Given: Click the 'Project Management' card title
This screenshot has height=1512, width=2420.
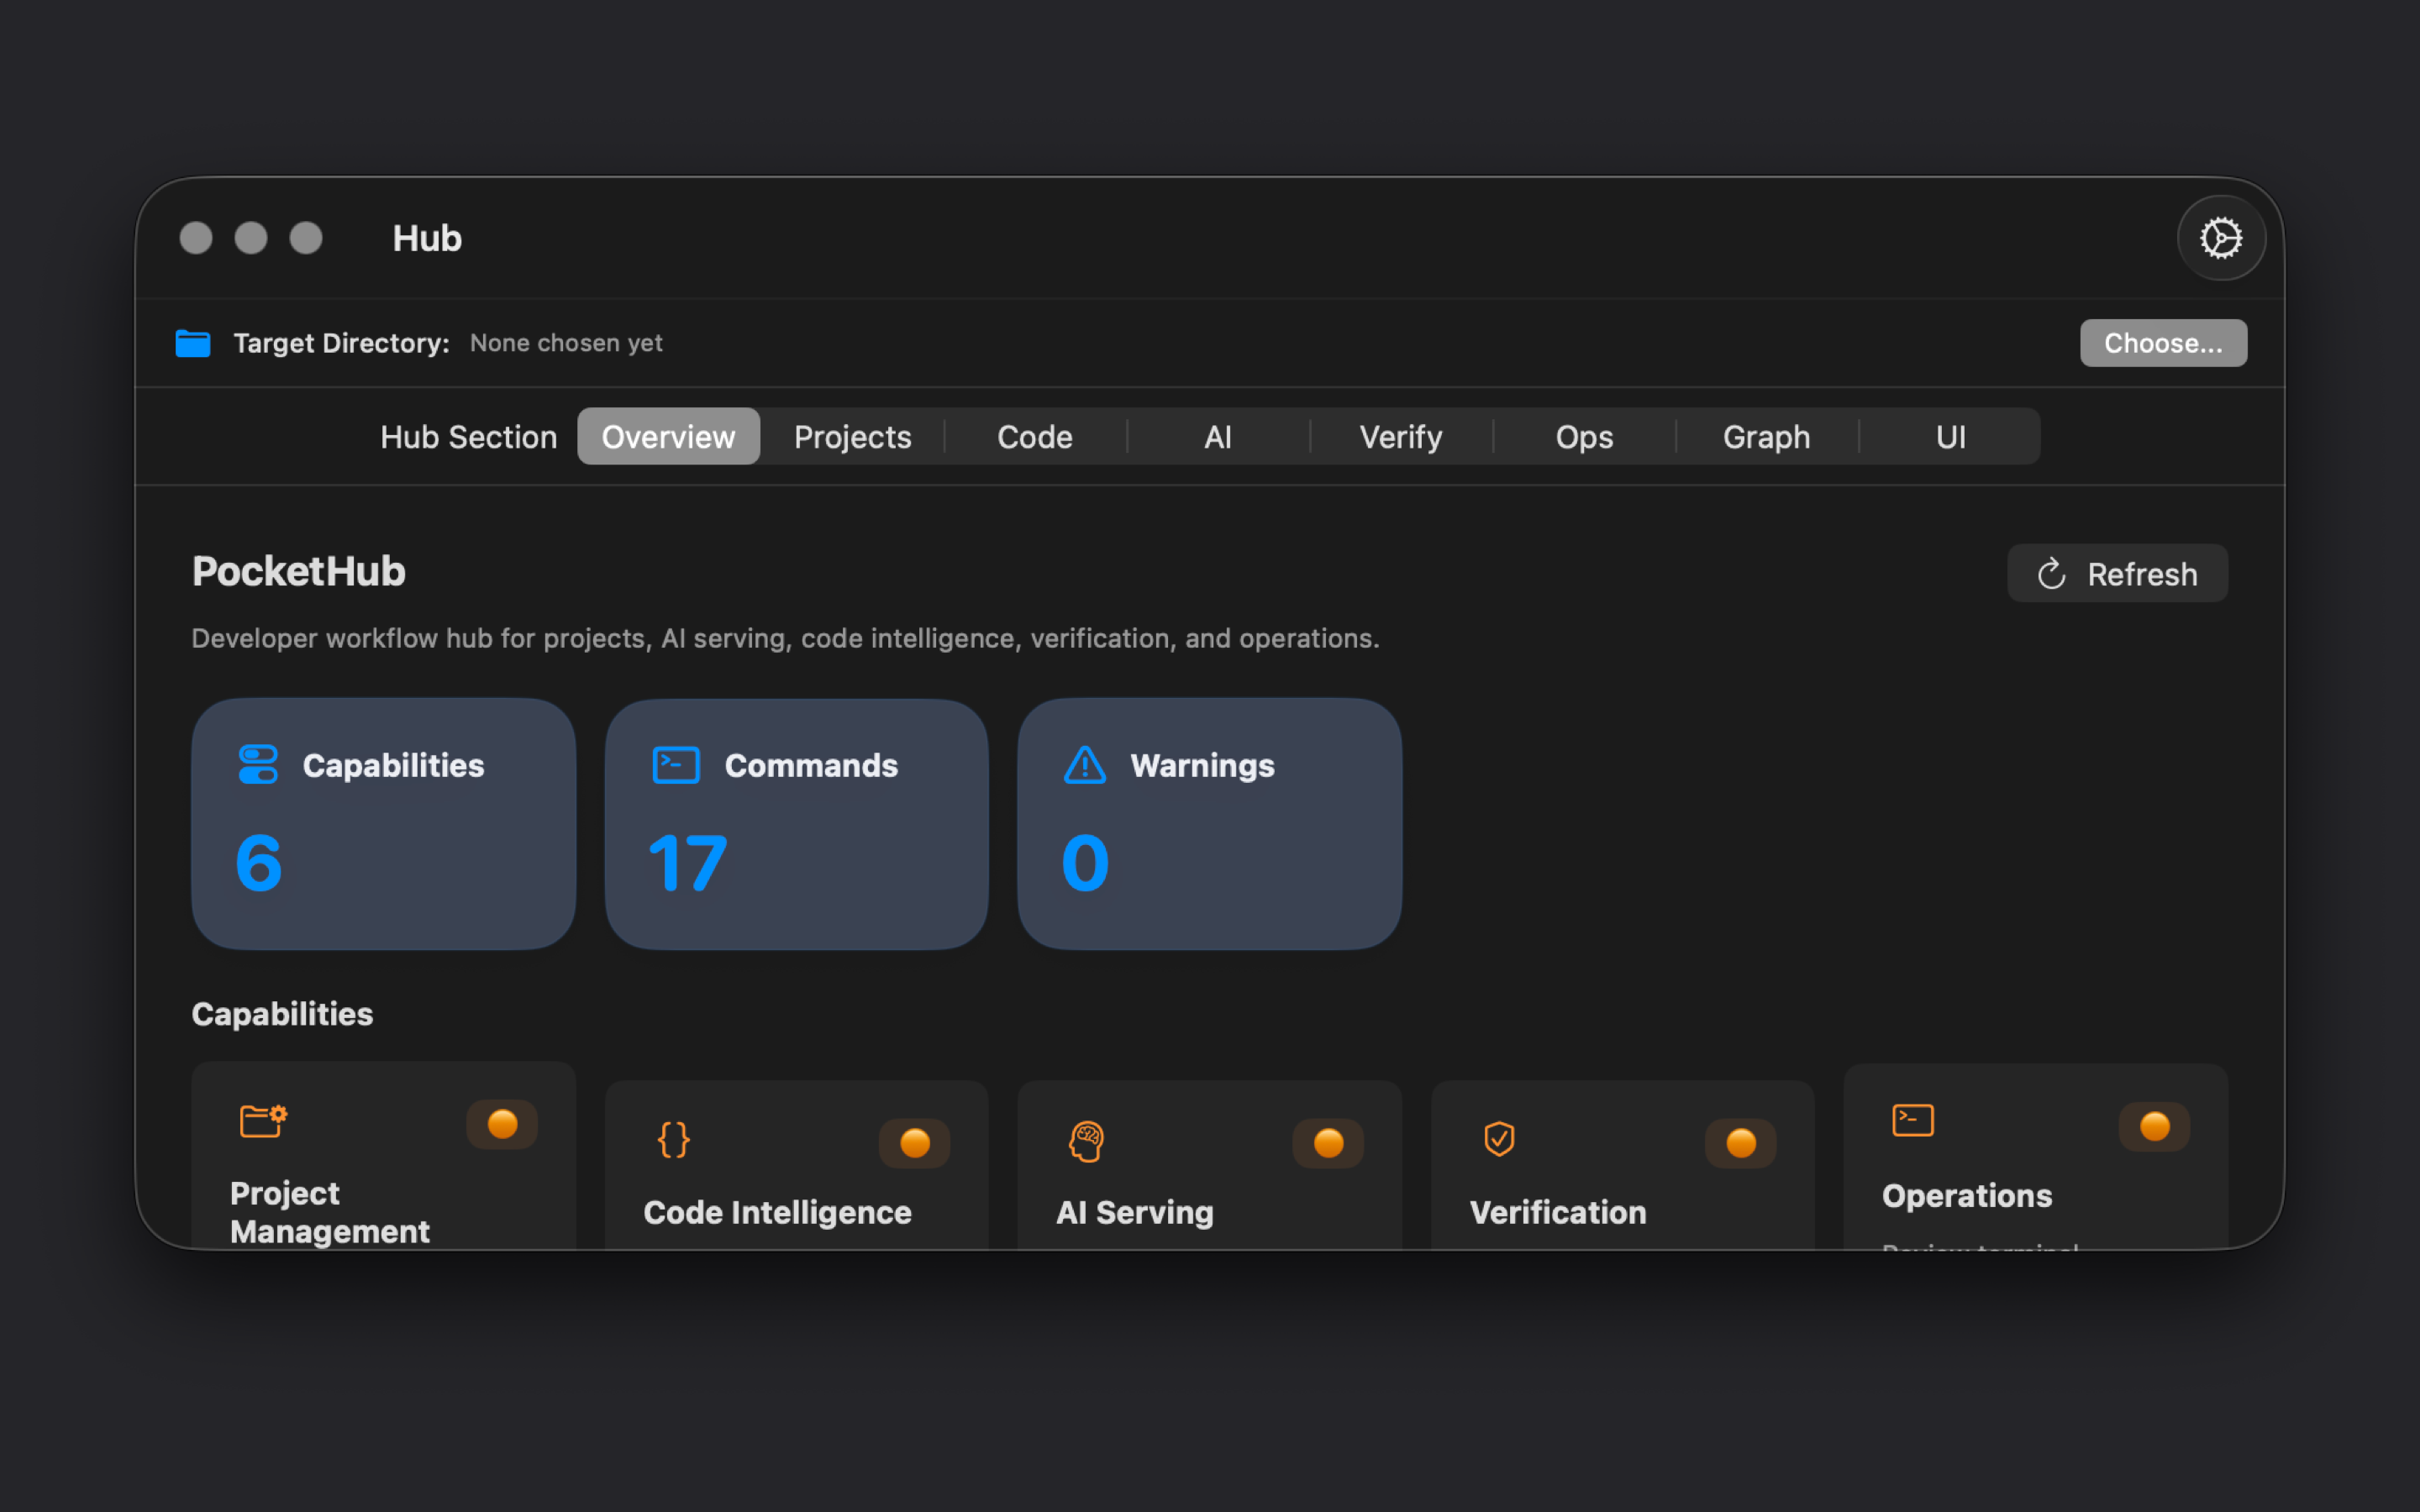Looking at the screenshot, I should [x=330, y=1212].
